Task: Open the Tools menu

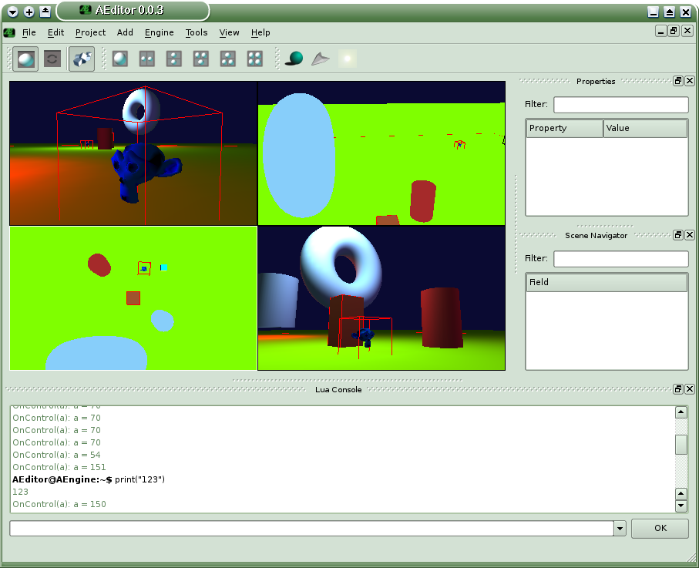Action: coord(197,32)
